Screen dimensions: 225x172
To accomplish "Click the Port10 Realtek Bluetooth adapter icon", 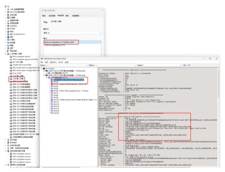I will (x=52, y=100).
